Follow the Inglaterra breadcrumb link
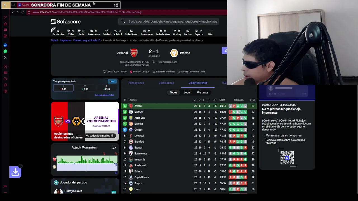Image resolution: width=358 pixels, height=201 pixels. click(x=65, y=40)
